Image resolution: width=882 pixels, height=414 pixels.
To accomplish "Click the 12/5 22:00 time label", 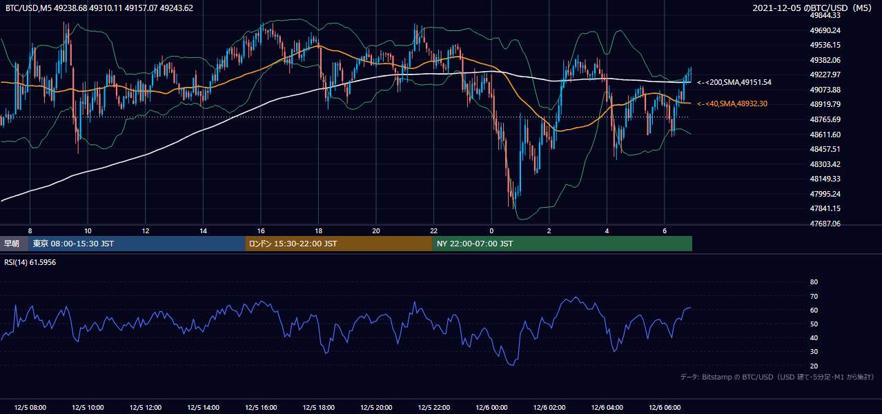I will [434, 408].
